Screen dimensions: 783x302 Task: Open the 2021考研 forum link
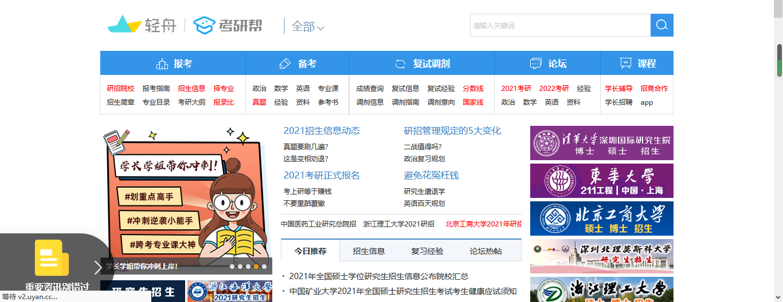(x=516, y=89)
